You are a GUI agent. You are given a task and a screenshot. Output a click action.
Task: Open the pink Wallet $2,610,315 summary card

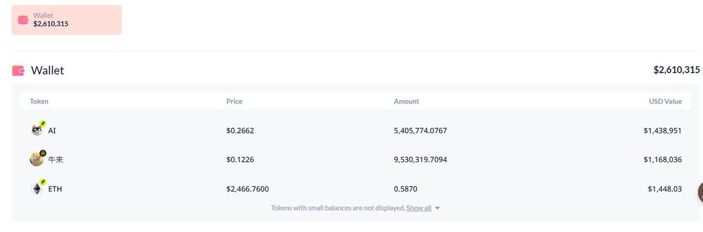[x=67, y=20]
